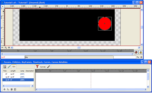Click the zoom out minus icon
The image size is (152, 94).
click(x=2, y=48)
